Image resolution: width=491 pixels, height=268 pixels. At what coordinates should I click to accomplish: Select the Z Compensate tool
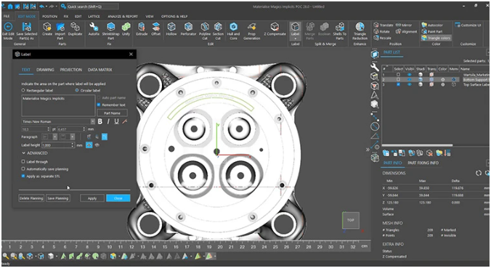(x=275, y=27)
